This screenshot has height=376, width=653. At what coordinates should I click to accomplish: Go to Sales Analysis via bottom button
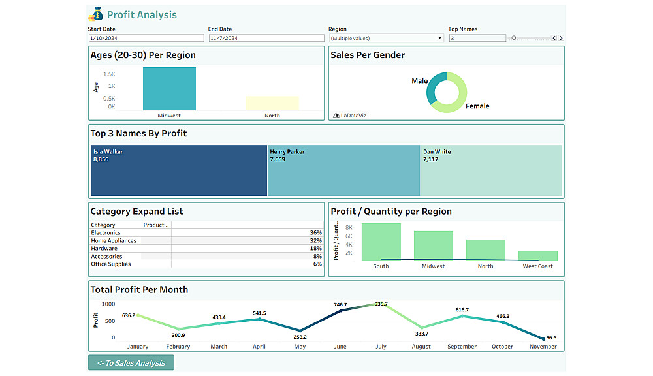click(131, 363)
